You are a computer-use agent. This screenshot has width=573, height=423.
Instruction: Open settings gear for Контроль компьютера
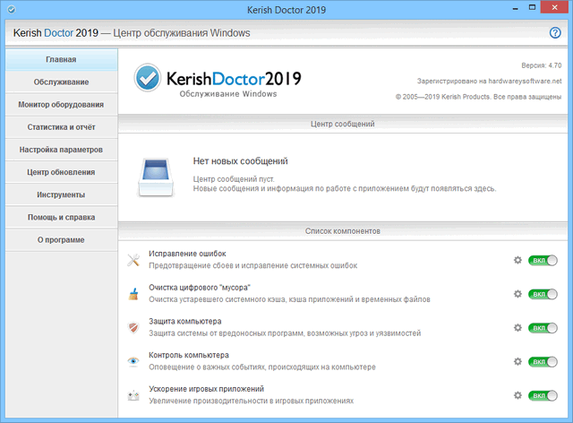point(517,361)
